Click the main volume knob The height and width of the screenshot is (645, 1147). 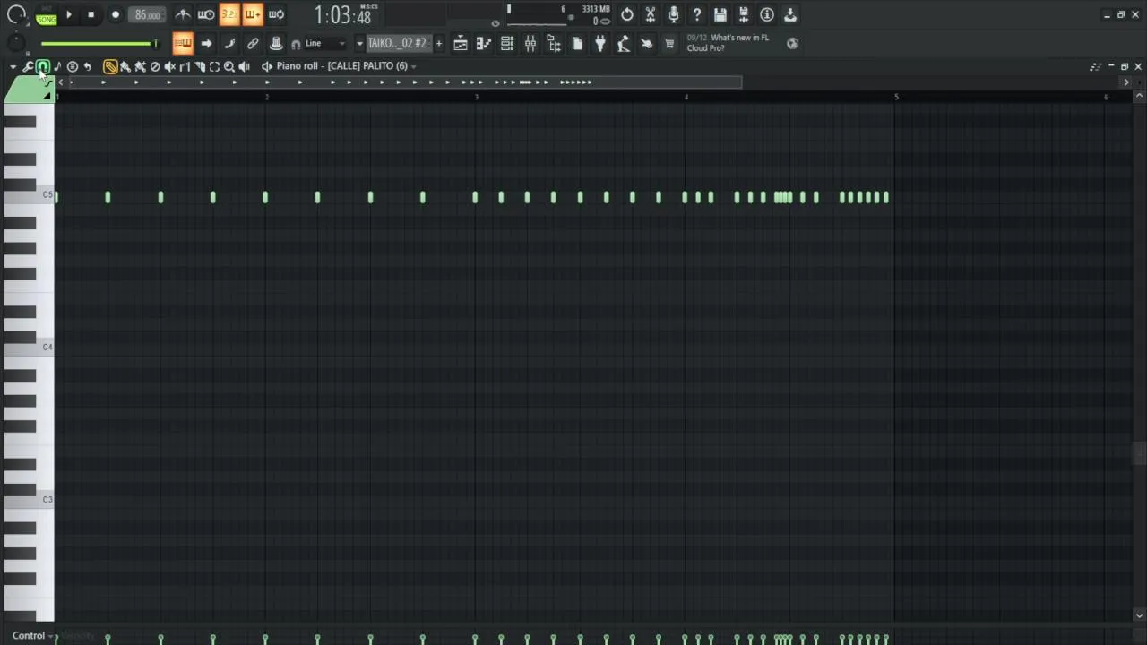17,14
